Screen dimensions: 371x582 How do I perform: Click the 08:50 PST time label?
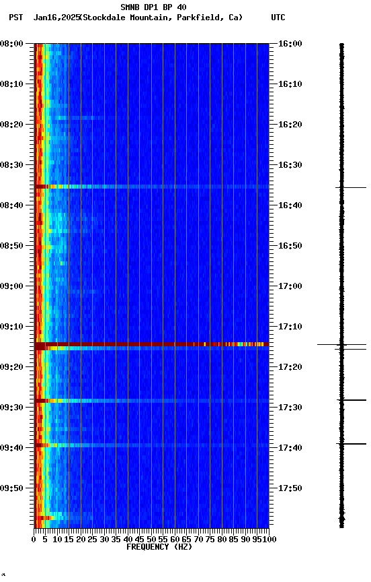(11, 246)
